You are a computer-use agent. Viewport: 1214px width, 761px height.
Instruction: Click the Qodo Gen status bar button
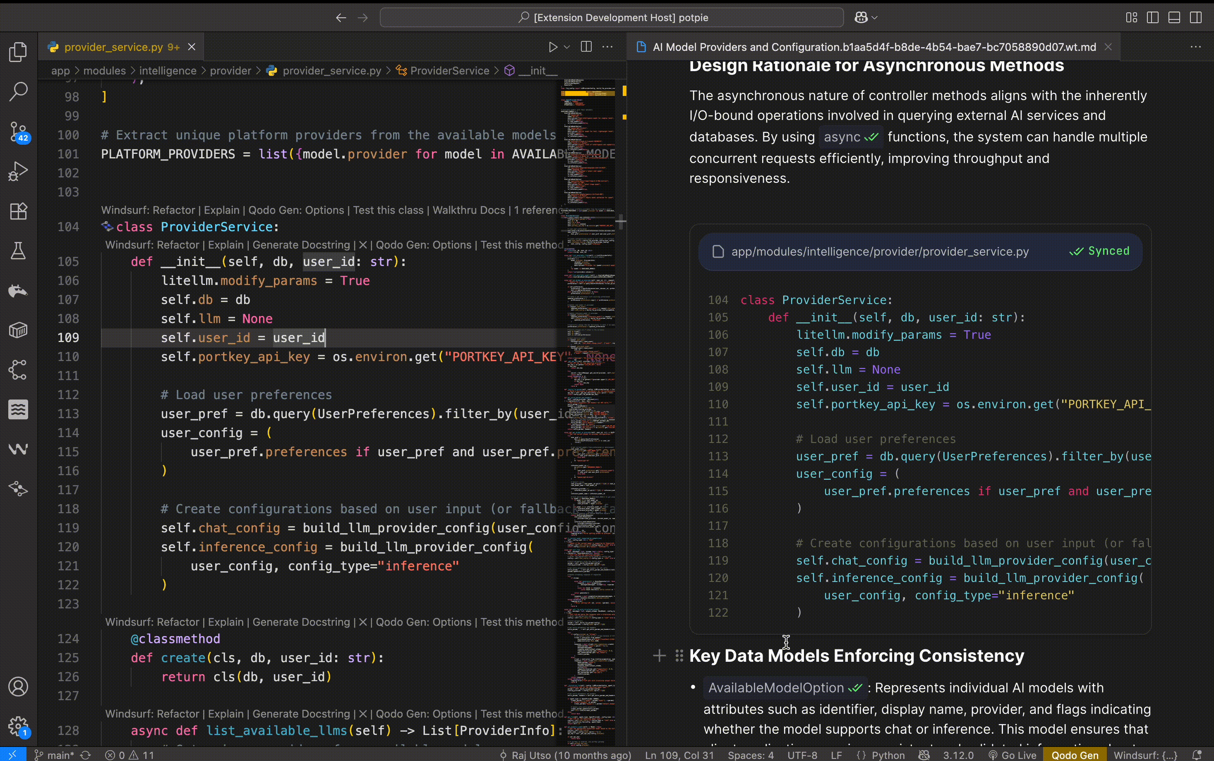[x=1075, y=755]
